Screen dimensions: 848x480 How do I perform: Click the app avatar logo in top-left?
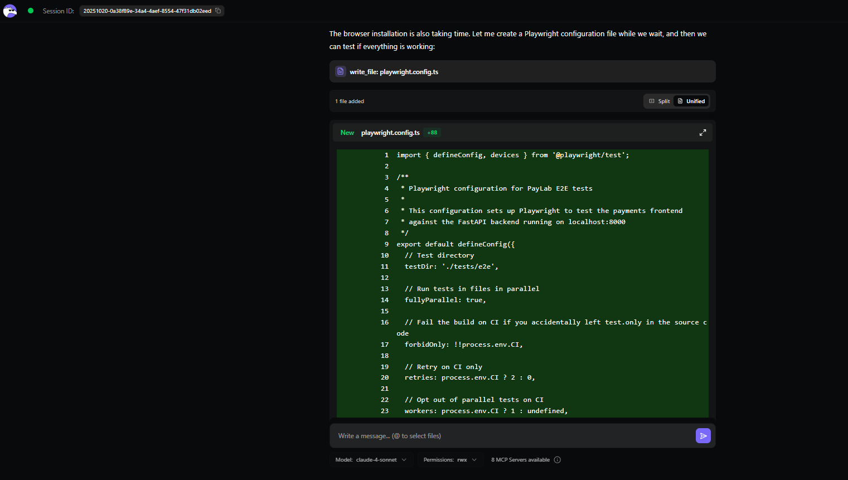coord(10,11)
